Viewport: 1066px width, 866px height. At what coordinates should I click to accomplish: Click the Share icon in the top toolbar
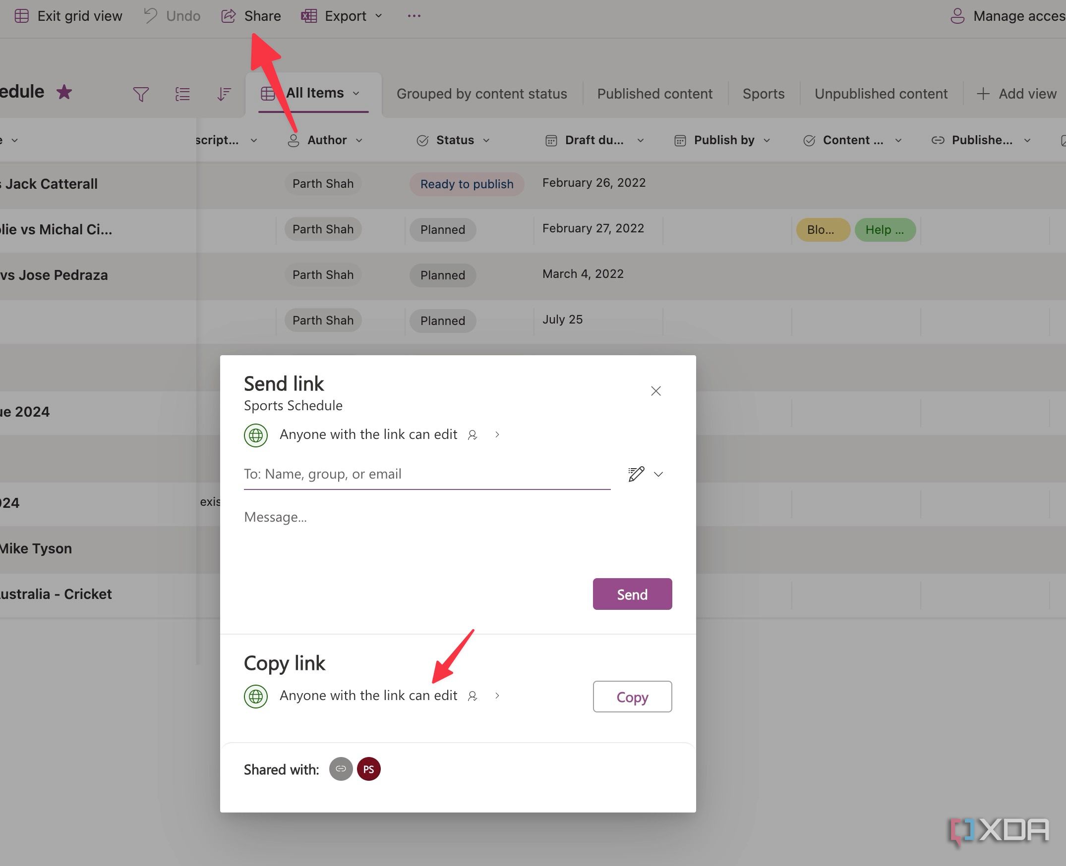(x=229, y=15)
